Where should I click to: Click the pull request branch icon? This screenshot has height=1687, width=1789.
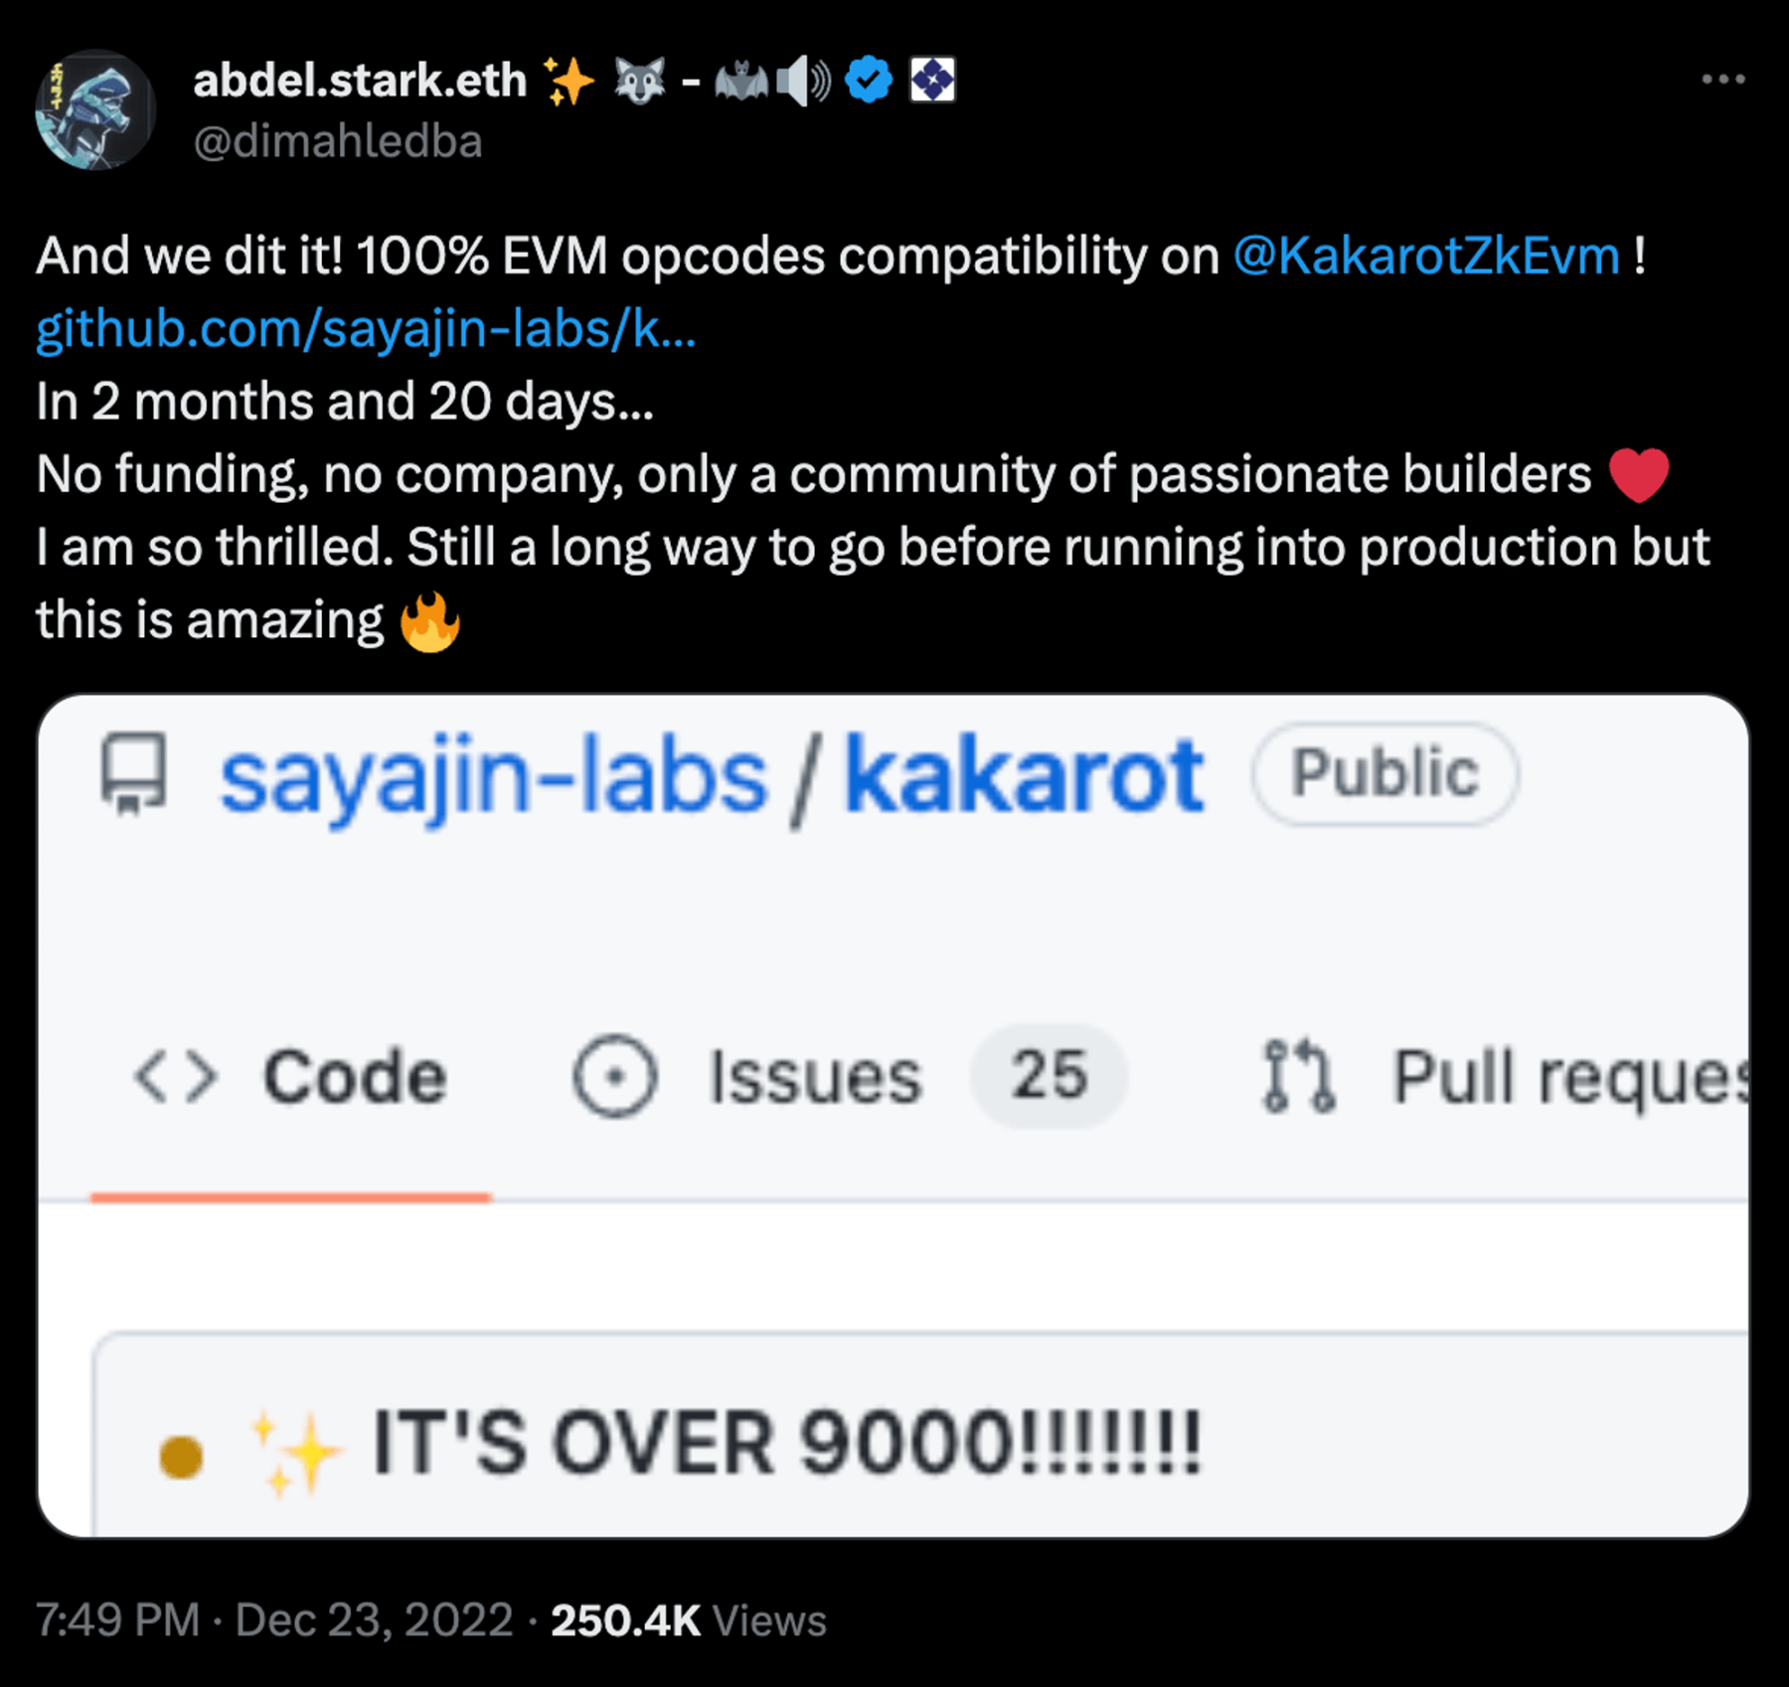point(1298,1077)
